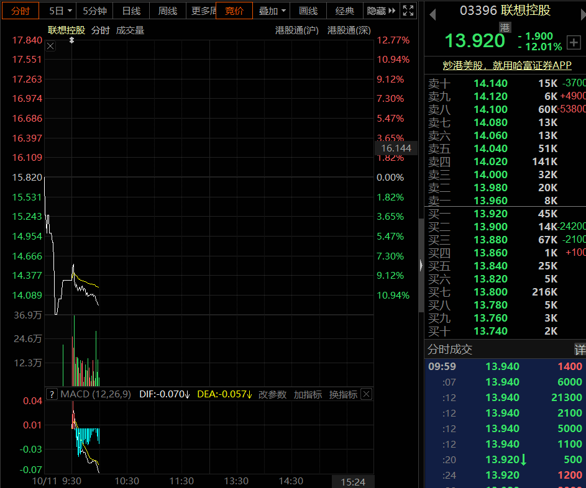This screenshot has width=586, height=488.
Task: Open the 更多周期 periods menu
Action: click(x=201, y=11)
